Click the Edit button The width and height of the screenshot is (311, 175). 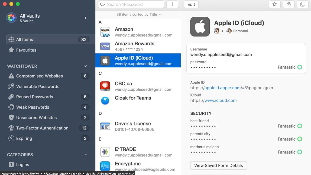[191, 4]
